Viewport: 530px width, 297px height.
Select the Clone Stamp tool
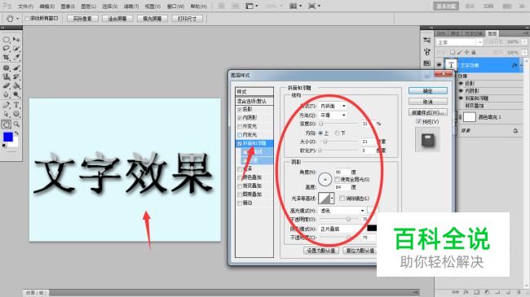click(x=6, y=76)
